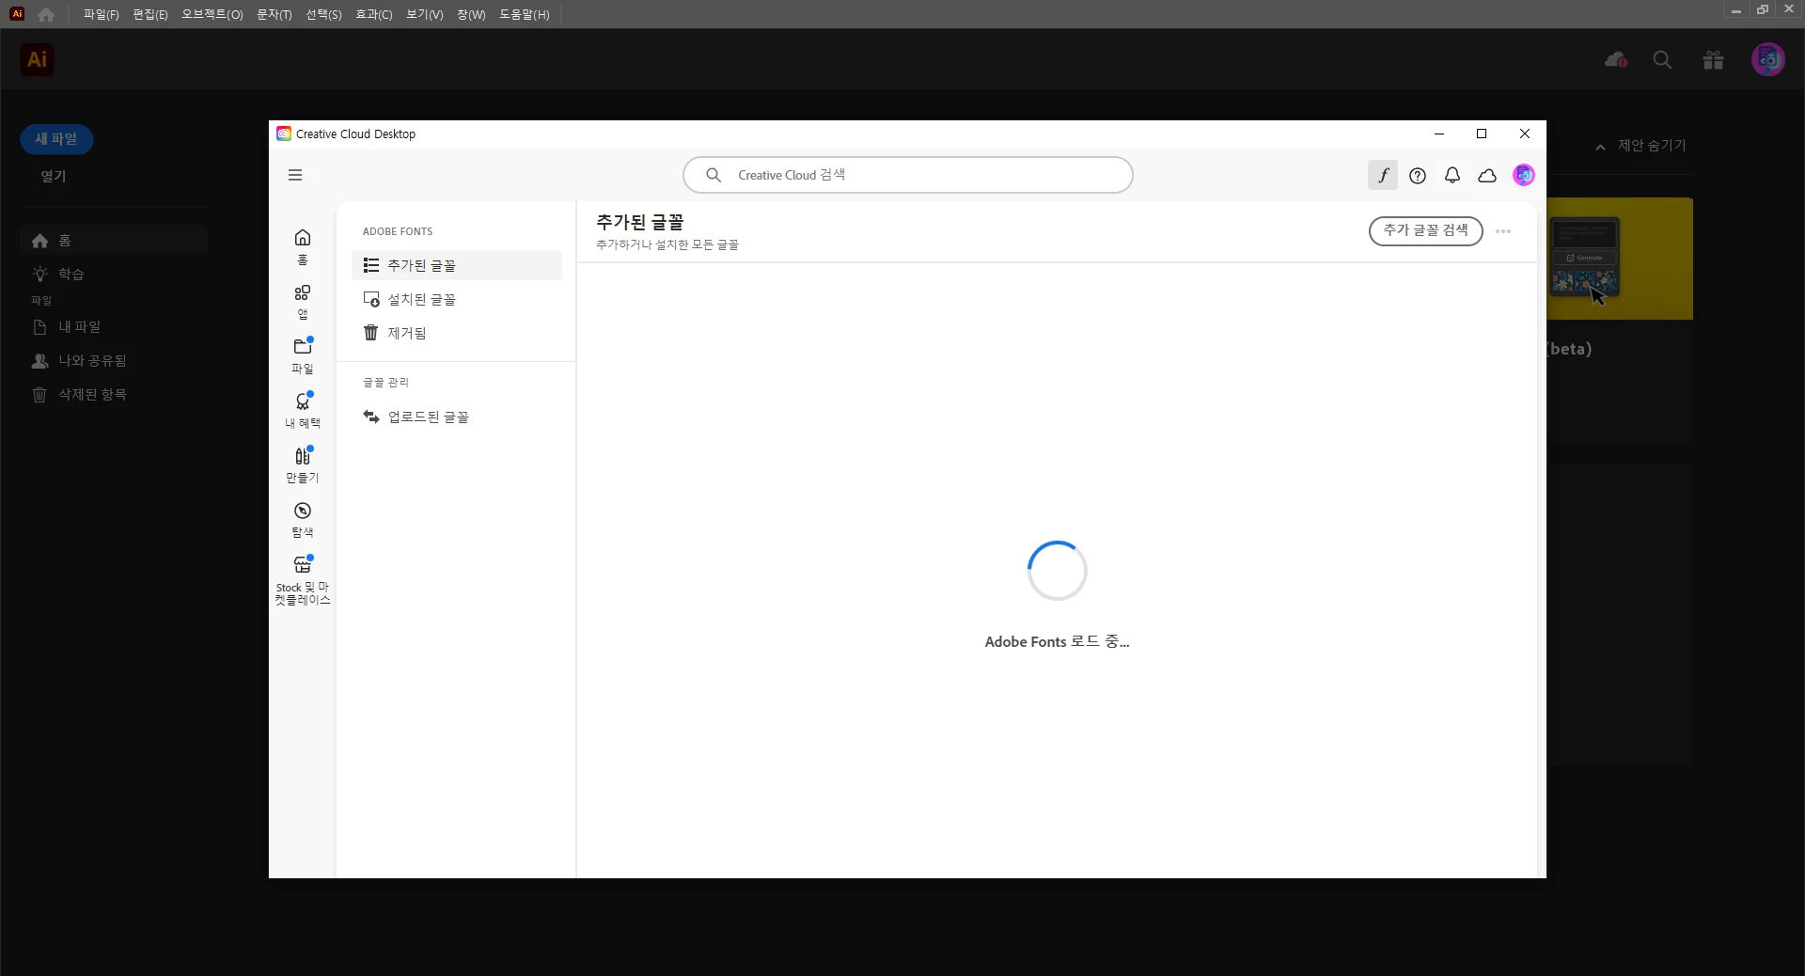Open the 오브젝트(O) menu
The height and width of the screenshot is (976, 1805).
pos(212,14)
